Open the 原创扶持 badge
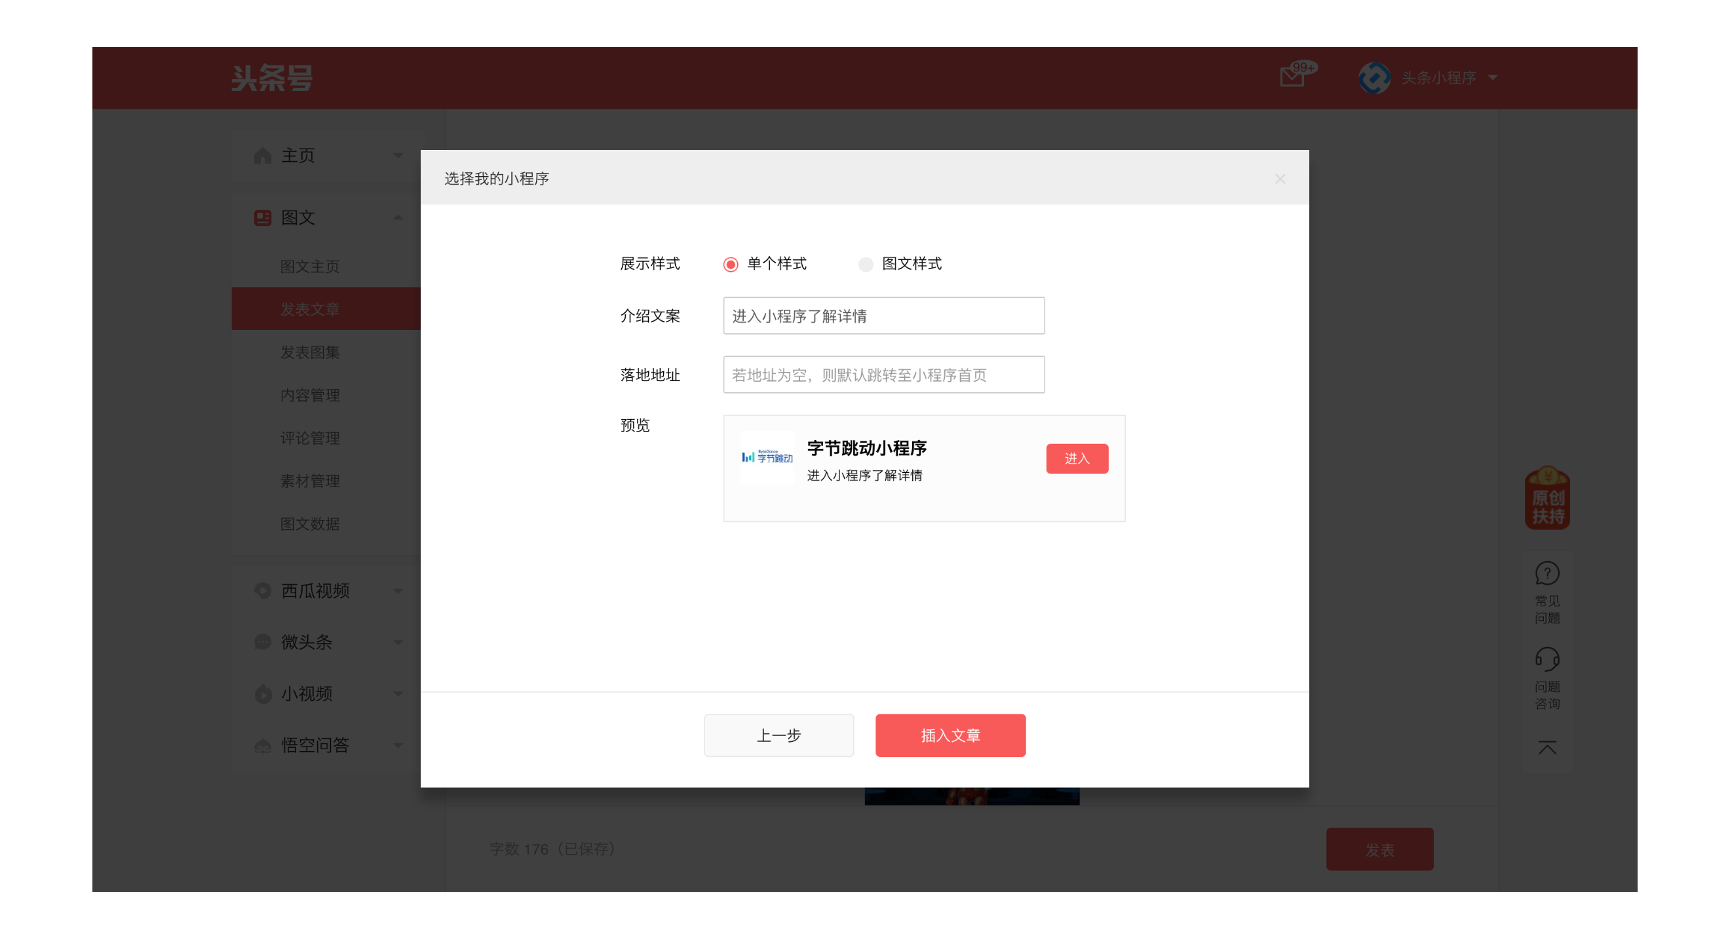This screenshot has width=1730, height=939. click(1547, 498)
